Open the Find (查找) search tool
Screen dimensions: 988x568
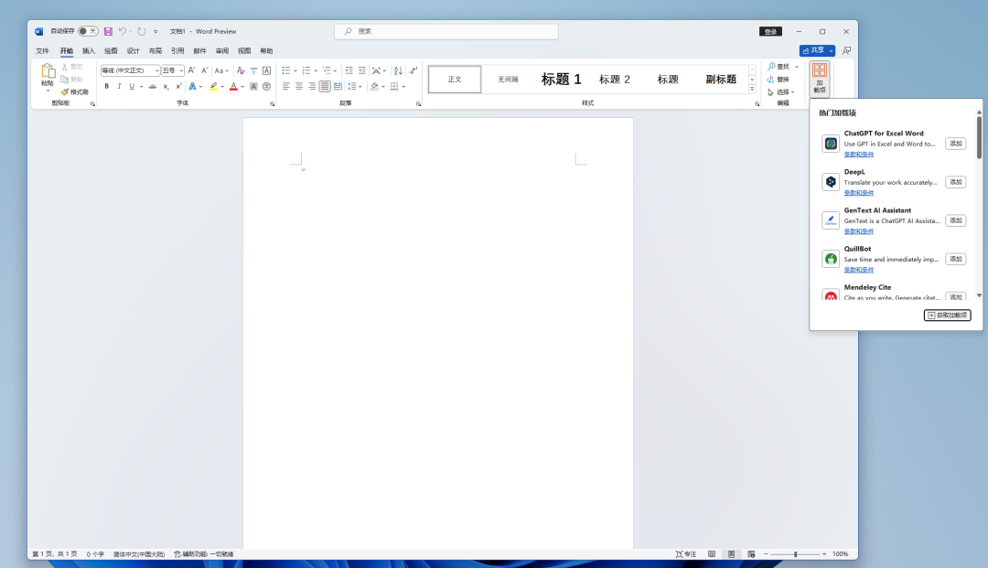point(782,67)
